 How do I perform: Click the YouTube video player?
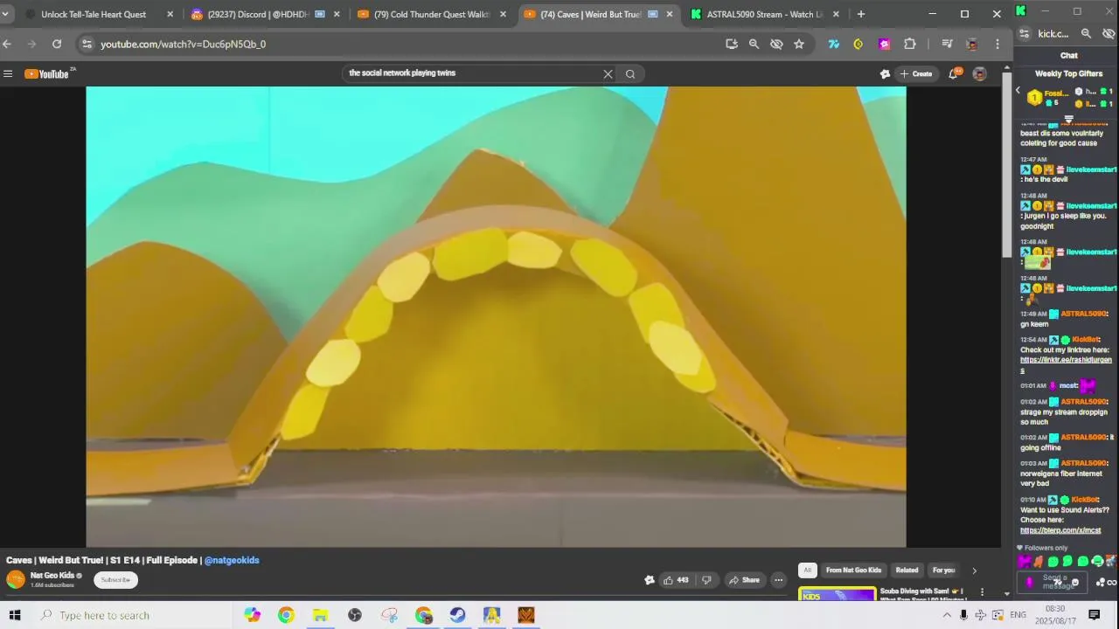click(496, 316)
